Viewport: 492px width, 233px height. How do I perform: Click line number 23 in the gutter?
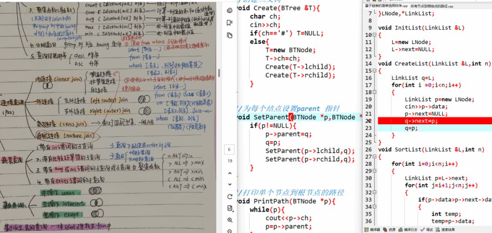tap(369, 128)
